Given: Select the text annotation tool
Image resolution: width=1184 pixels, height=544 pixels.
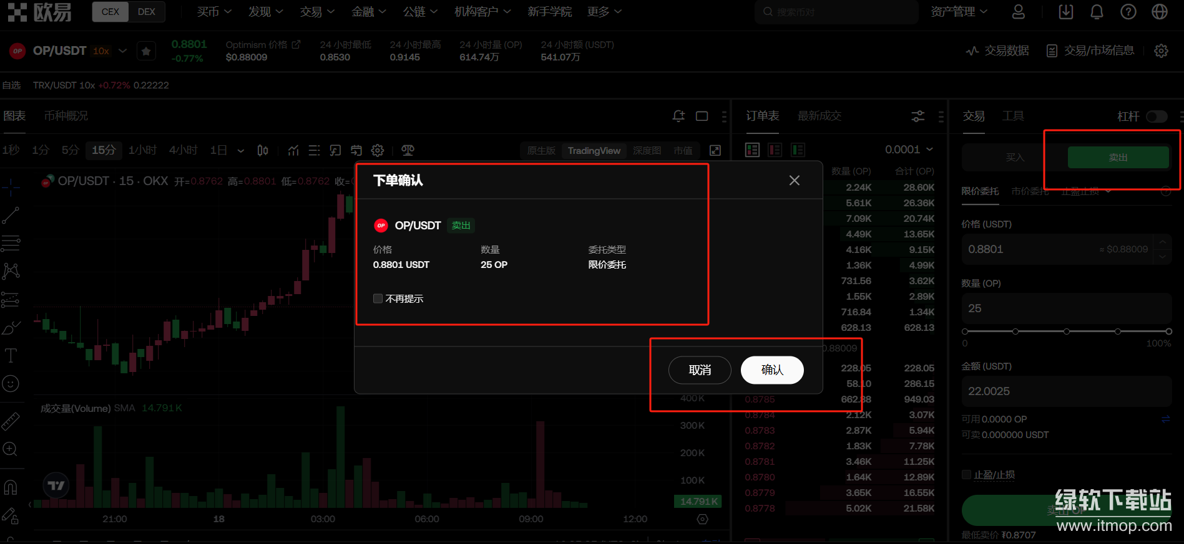Looking at the screenshot, I should pos(11,356).
